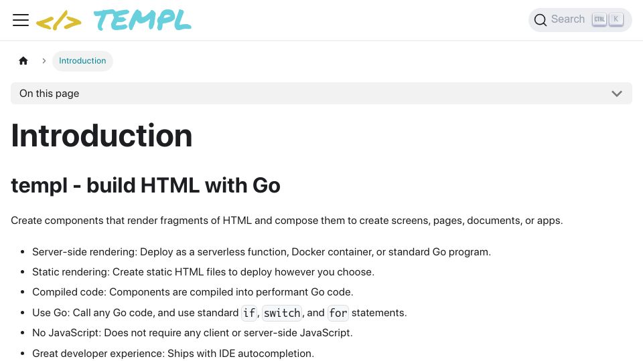Click the 'for' inline code snippet
This screenshot has width=643, height=361.
pos(338,313)
